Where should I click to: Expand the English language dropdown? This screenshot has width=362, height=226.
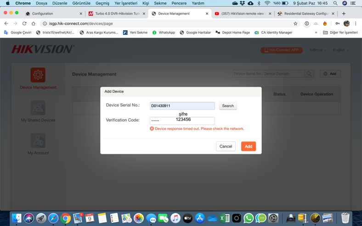(341, 50)
